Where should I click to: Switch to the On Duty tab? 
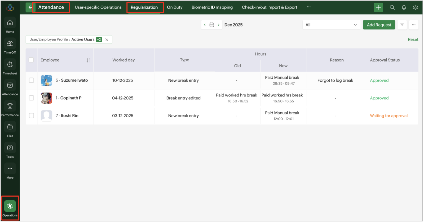[x=175, y=7]
